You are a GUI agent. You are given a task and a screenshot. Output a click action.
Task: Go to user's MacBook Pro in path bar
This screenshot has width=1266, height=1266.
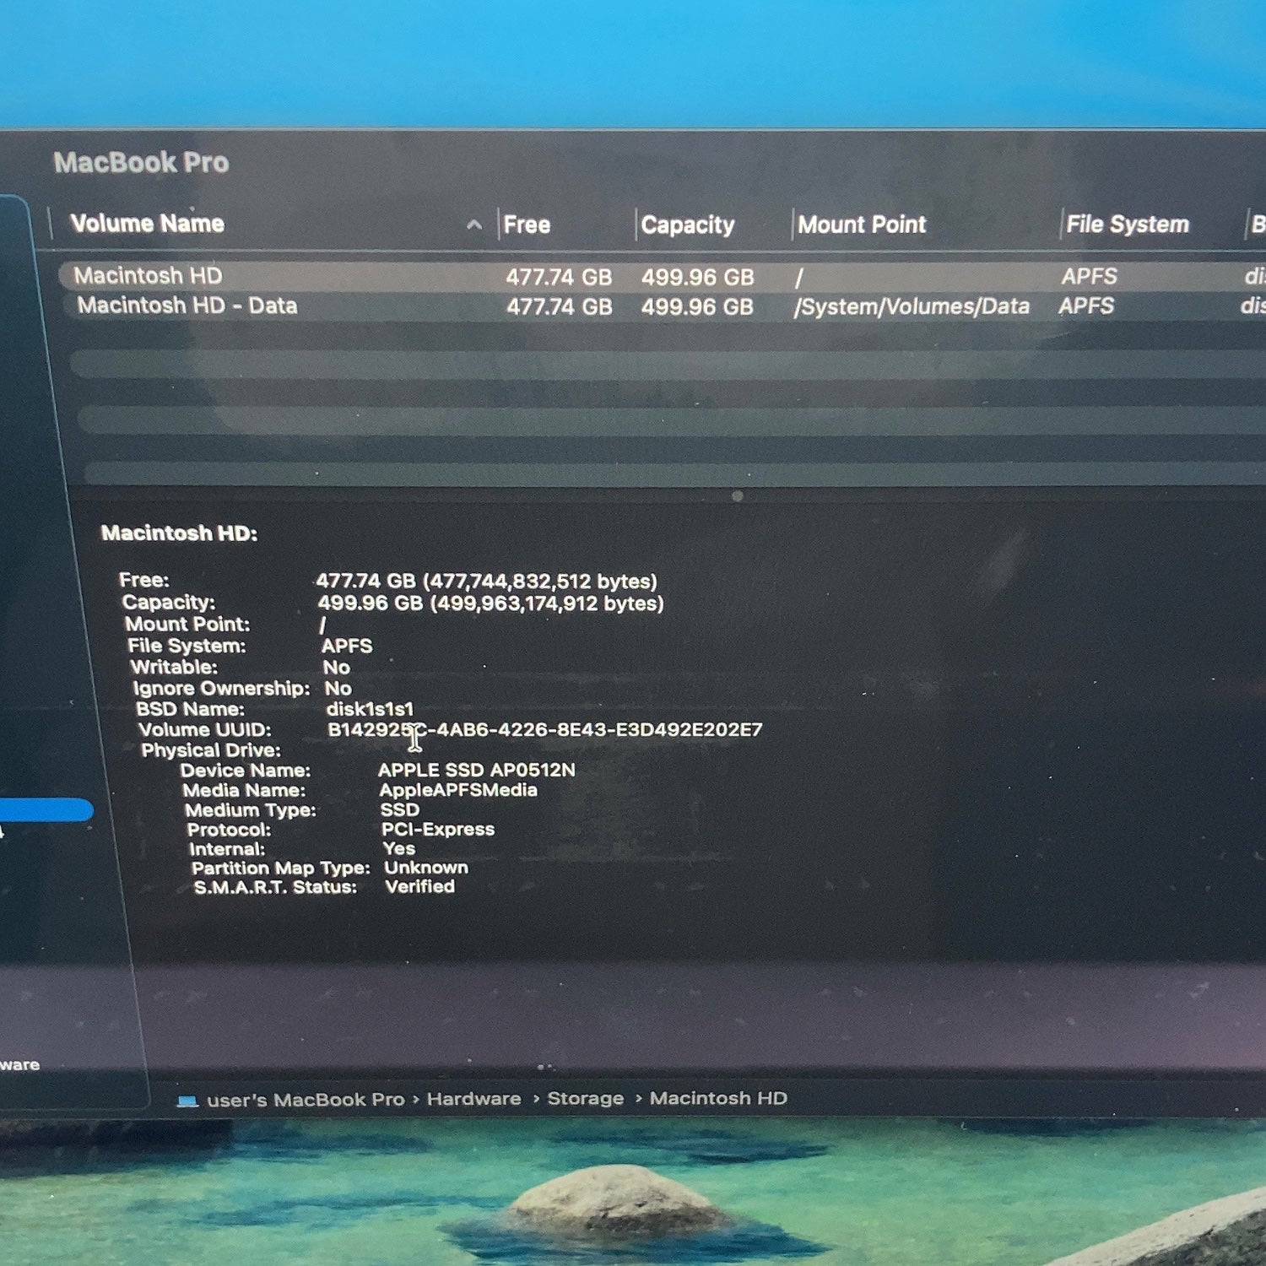coord(306,1100)
